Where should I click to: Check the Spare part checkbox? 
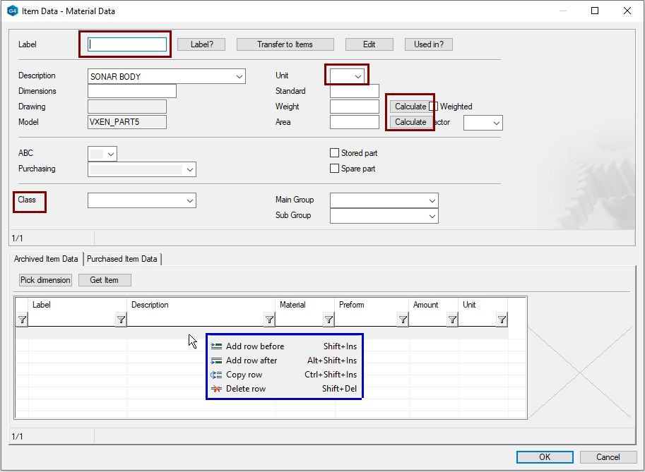(x=335, y=169)
